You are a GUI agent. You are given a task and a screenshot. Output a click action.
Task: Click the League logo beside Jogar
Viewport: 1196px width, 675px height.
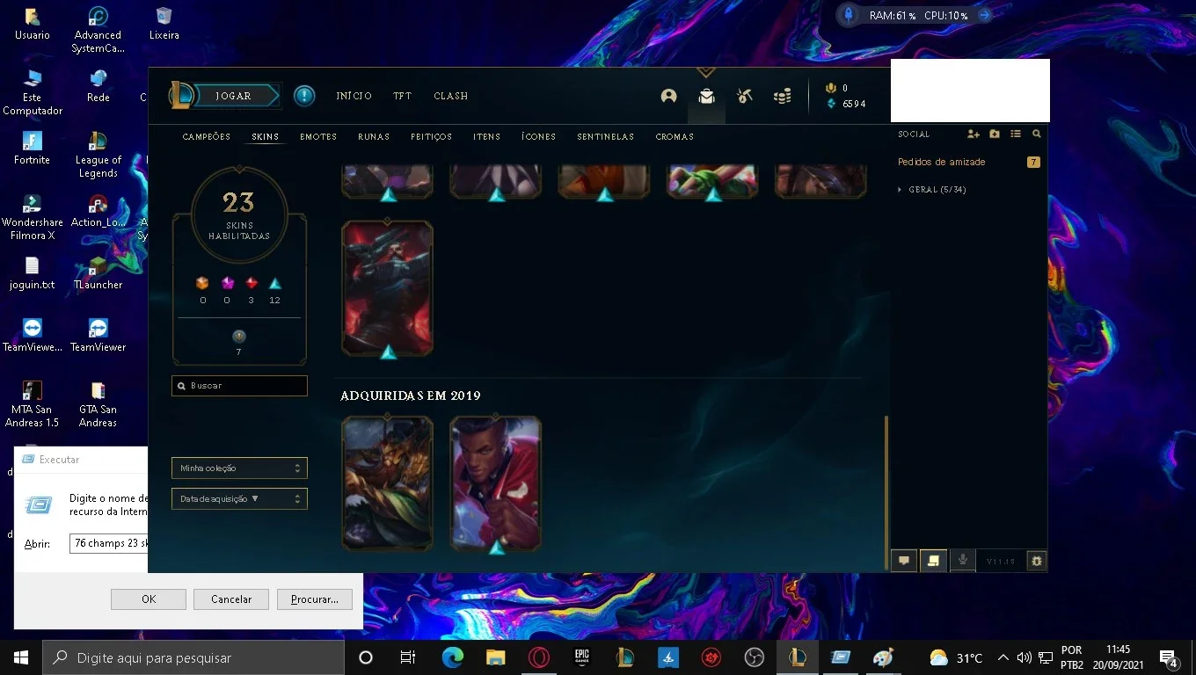[x=182, y=95]
